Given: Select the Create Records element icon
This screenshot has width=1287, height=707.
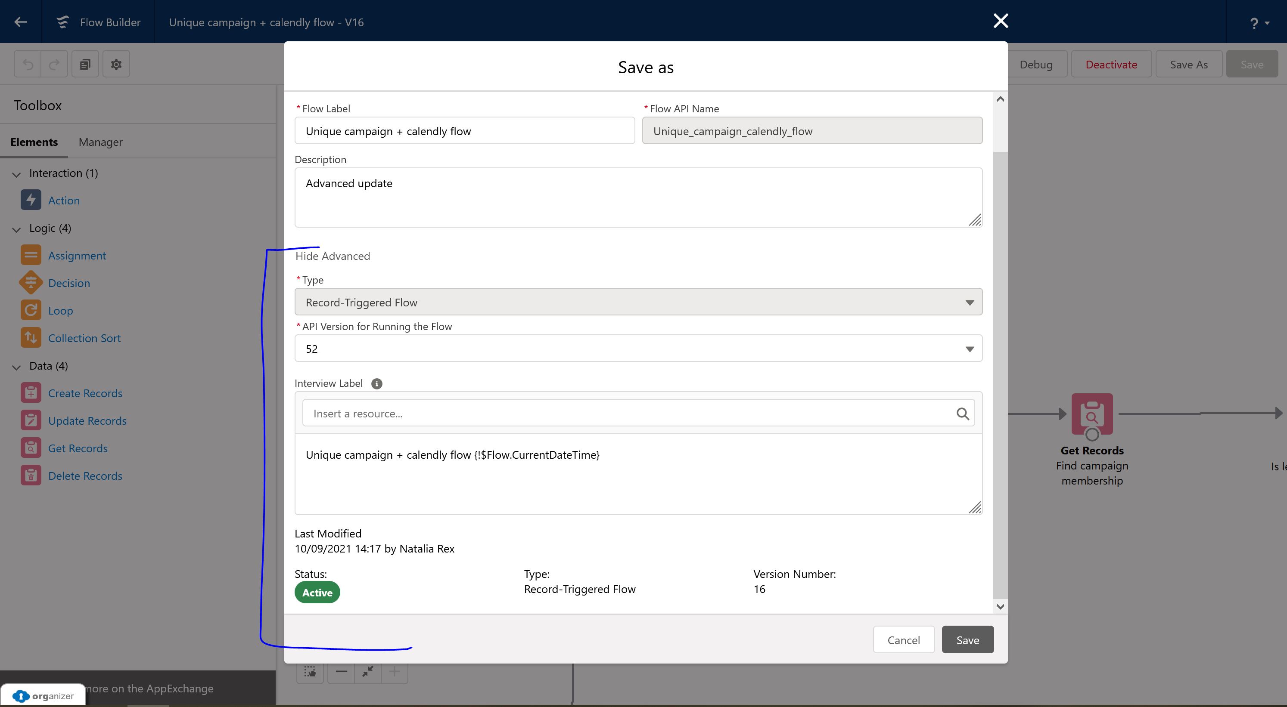Looking at the screenshot, I should pos(31,392).
